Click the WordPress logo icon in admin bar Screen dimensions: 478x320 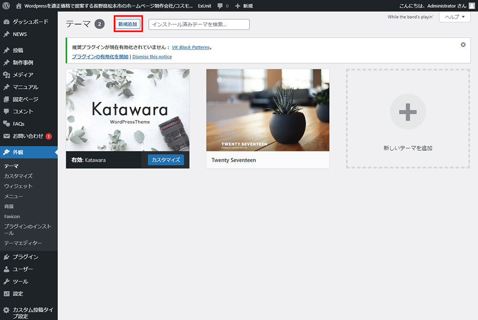coord(6,6)
